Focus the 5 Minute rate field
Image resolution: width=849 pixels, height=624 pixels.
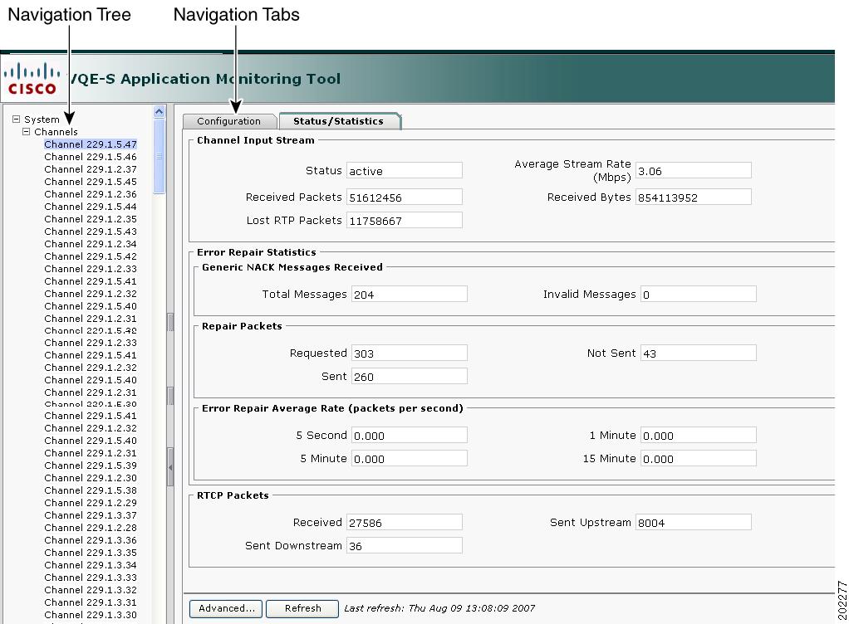coord(410,459)
